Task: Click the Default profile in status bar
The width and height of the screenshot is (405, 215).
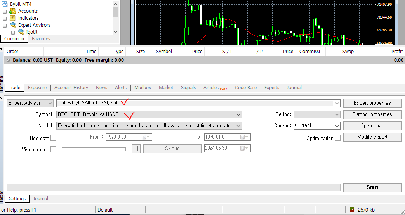Action: [105, 210]
